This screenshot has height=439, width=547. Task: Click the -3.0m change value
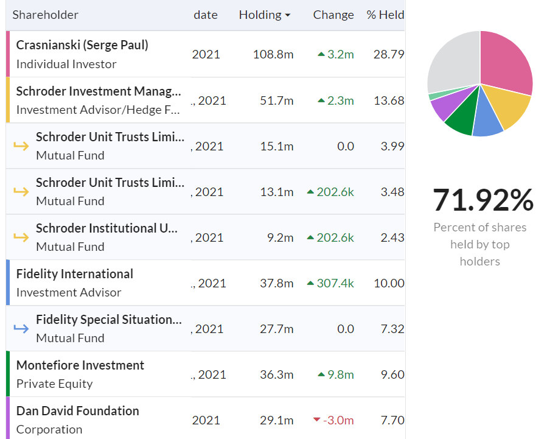338,421
